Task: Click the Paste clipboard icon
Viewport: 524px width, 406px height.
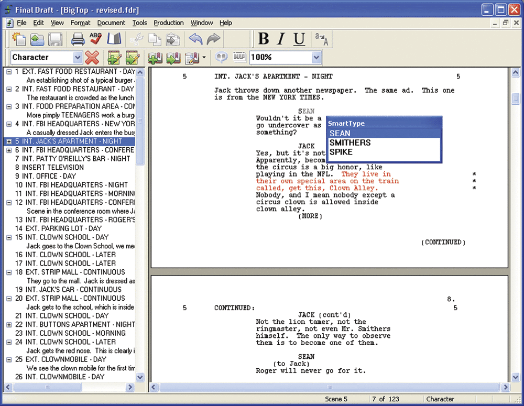Action: 173,39
